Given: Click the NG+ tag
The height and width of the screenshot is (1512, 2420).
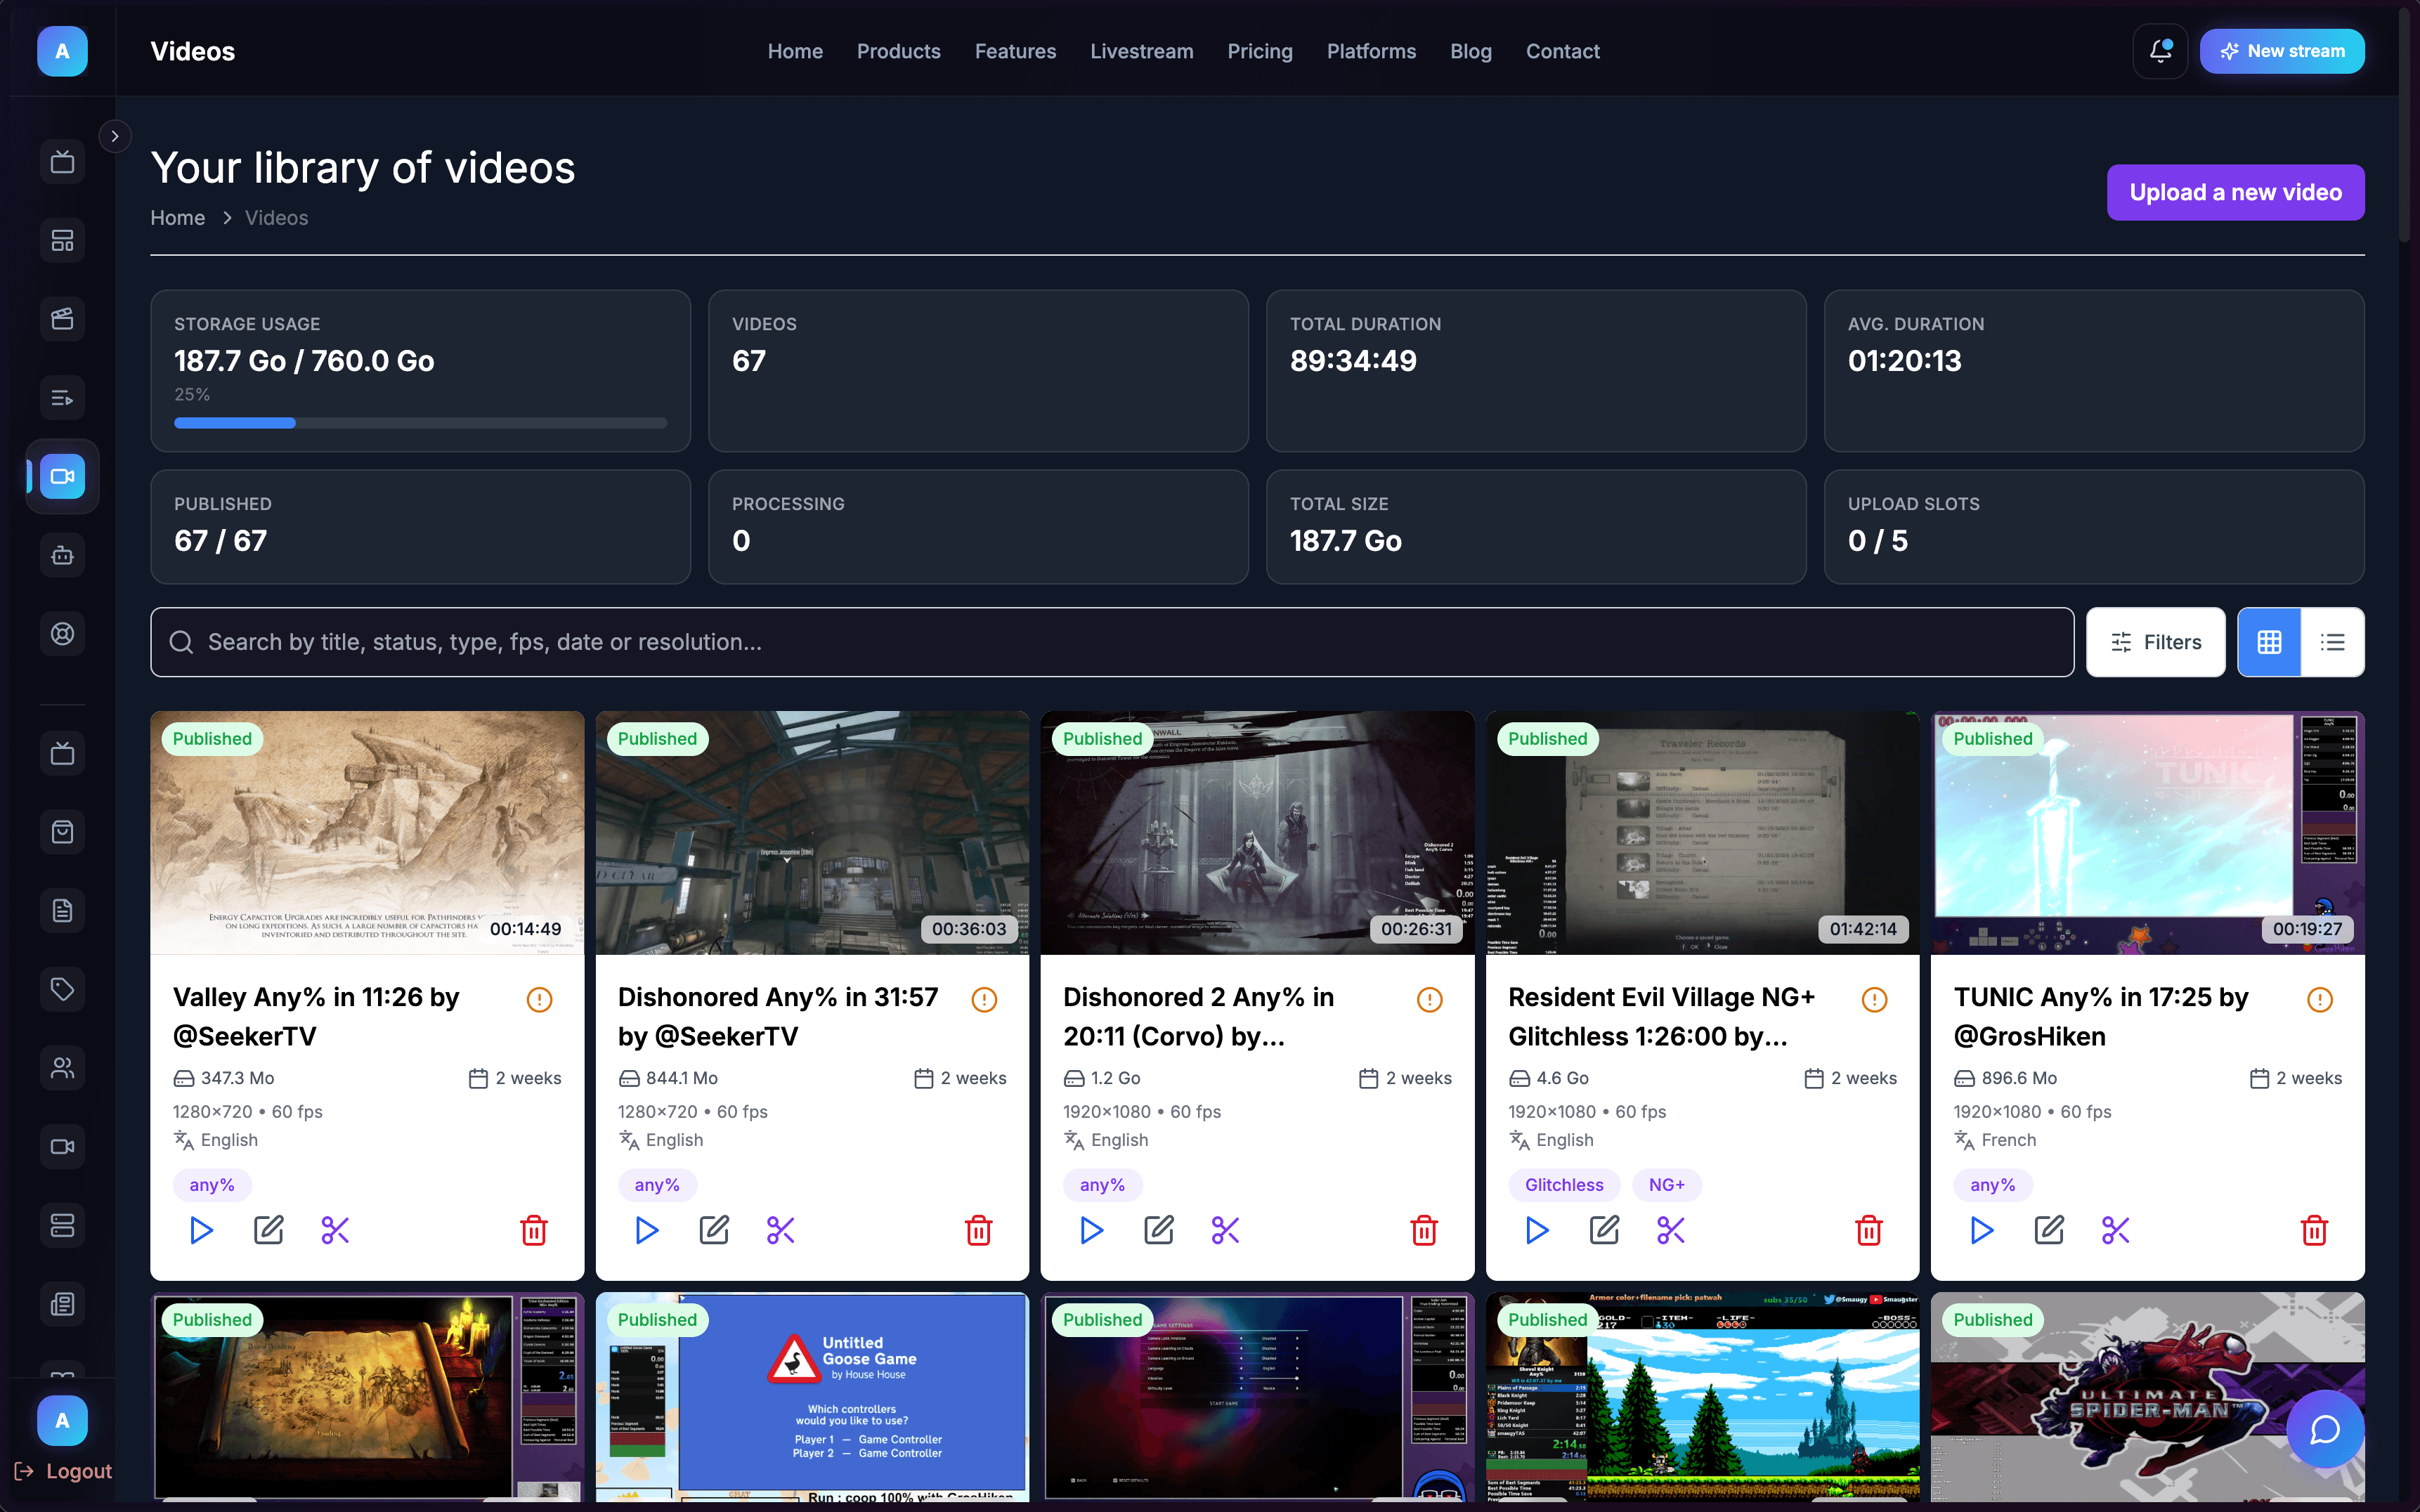Looking at the screenshot, I should pyautogui.click(x=1666, y=1185).
